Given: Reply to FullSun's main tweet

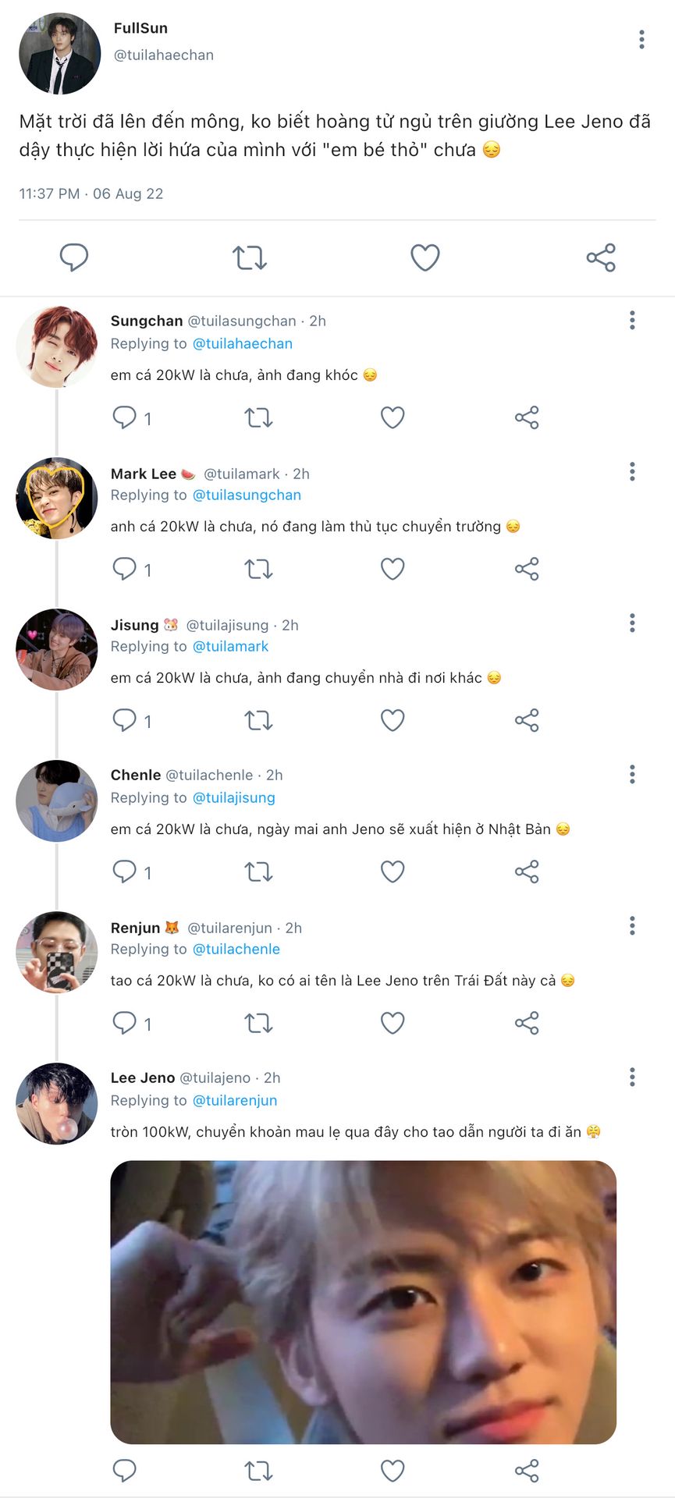Looking at the screenshot, I should point(74,257).
